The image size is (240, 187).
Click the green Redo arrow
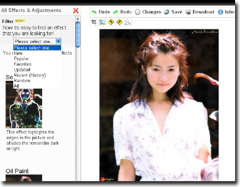[116, 12]
